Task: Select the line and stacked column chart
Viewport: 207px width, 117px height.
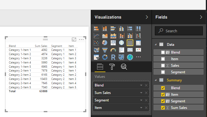Action: tap(121, 36)
